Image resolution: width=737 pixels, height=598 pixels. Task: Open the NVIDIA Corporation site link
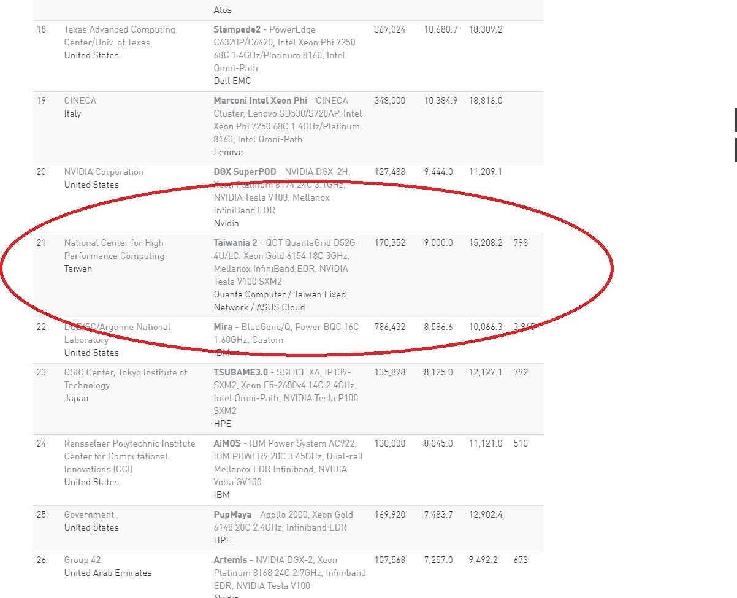coord(104,172)
